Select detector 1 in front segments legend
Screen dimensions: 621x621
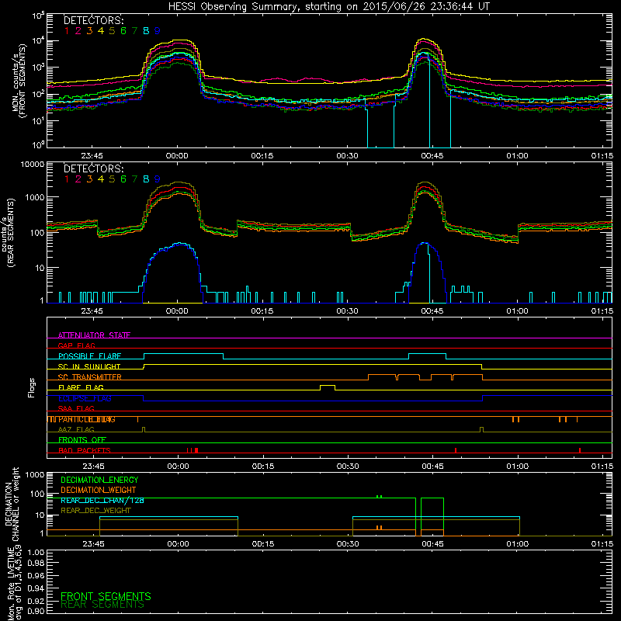pos(67,30)
